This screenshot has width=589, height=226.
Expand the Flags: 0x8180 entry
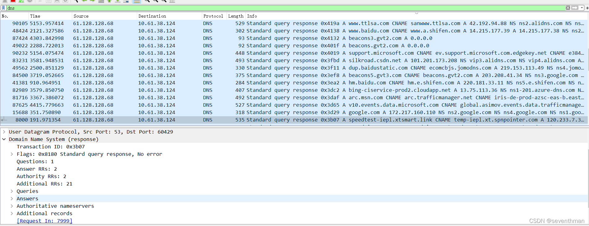click(x=12, y=154)
